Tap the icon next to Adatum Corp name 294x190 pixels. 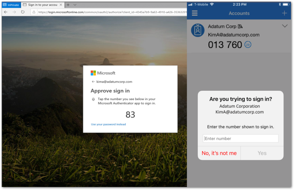[240, 27]
